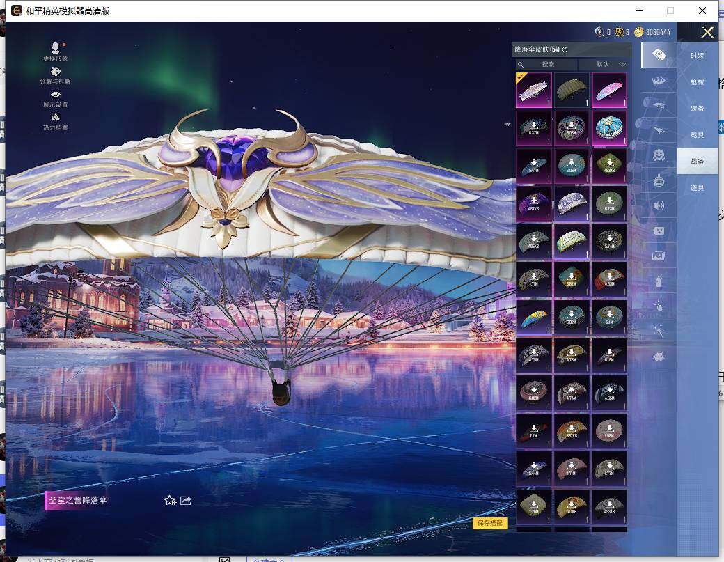Select the yellow-green striped parachute beside the 405KB skin
Viewport: 724px width, 562px height.
point(572,242)
